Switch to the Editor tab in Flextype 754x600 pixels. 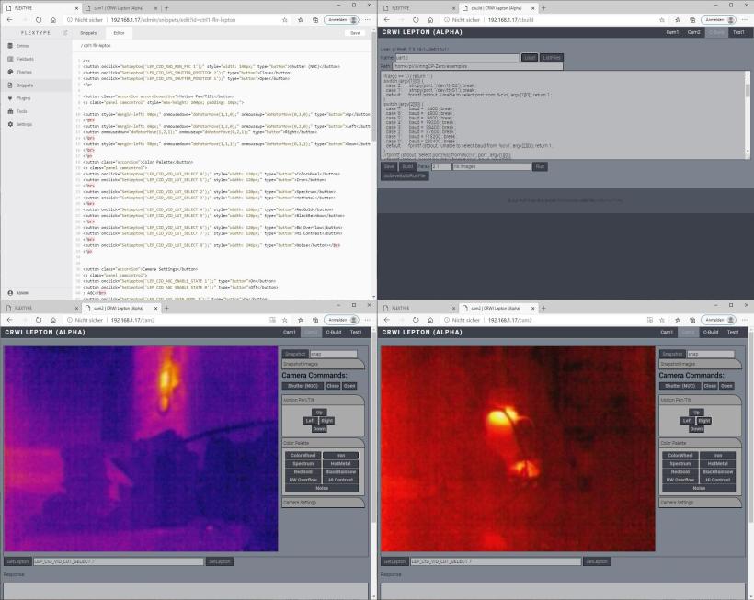[x=119, y=32]
